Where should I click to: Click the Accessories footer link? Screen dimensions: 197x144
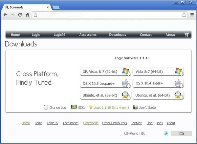pyautogui.click(x=71, y=123)
